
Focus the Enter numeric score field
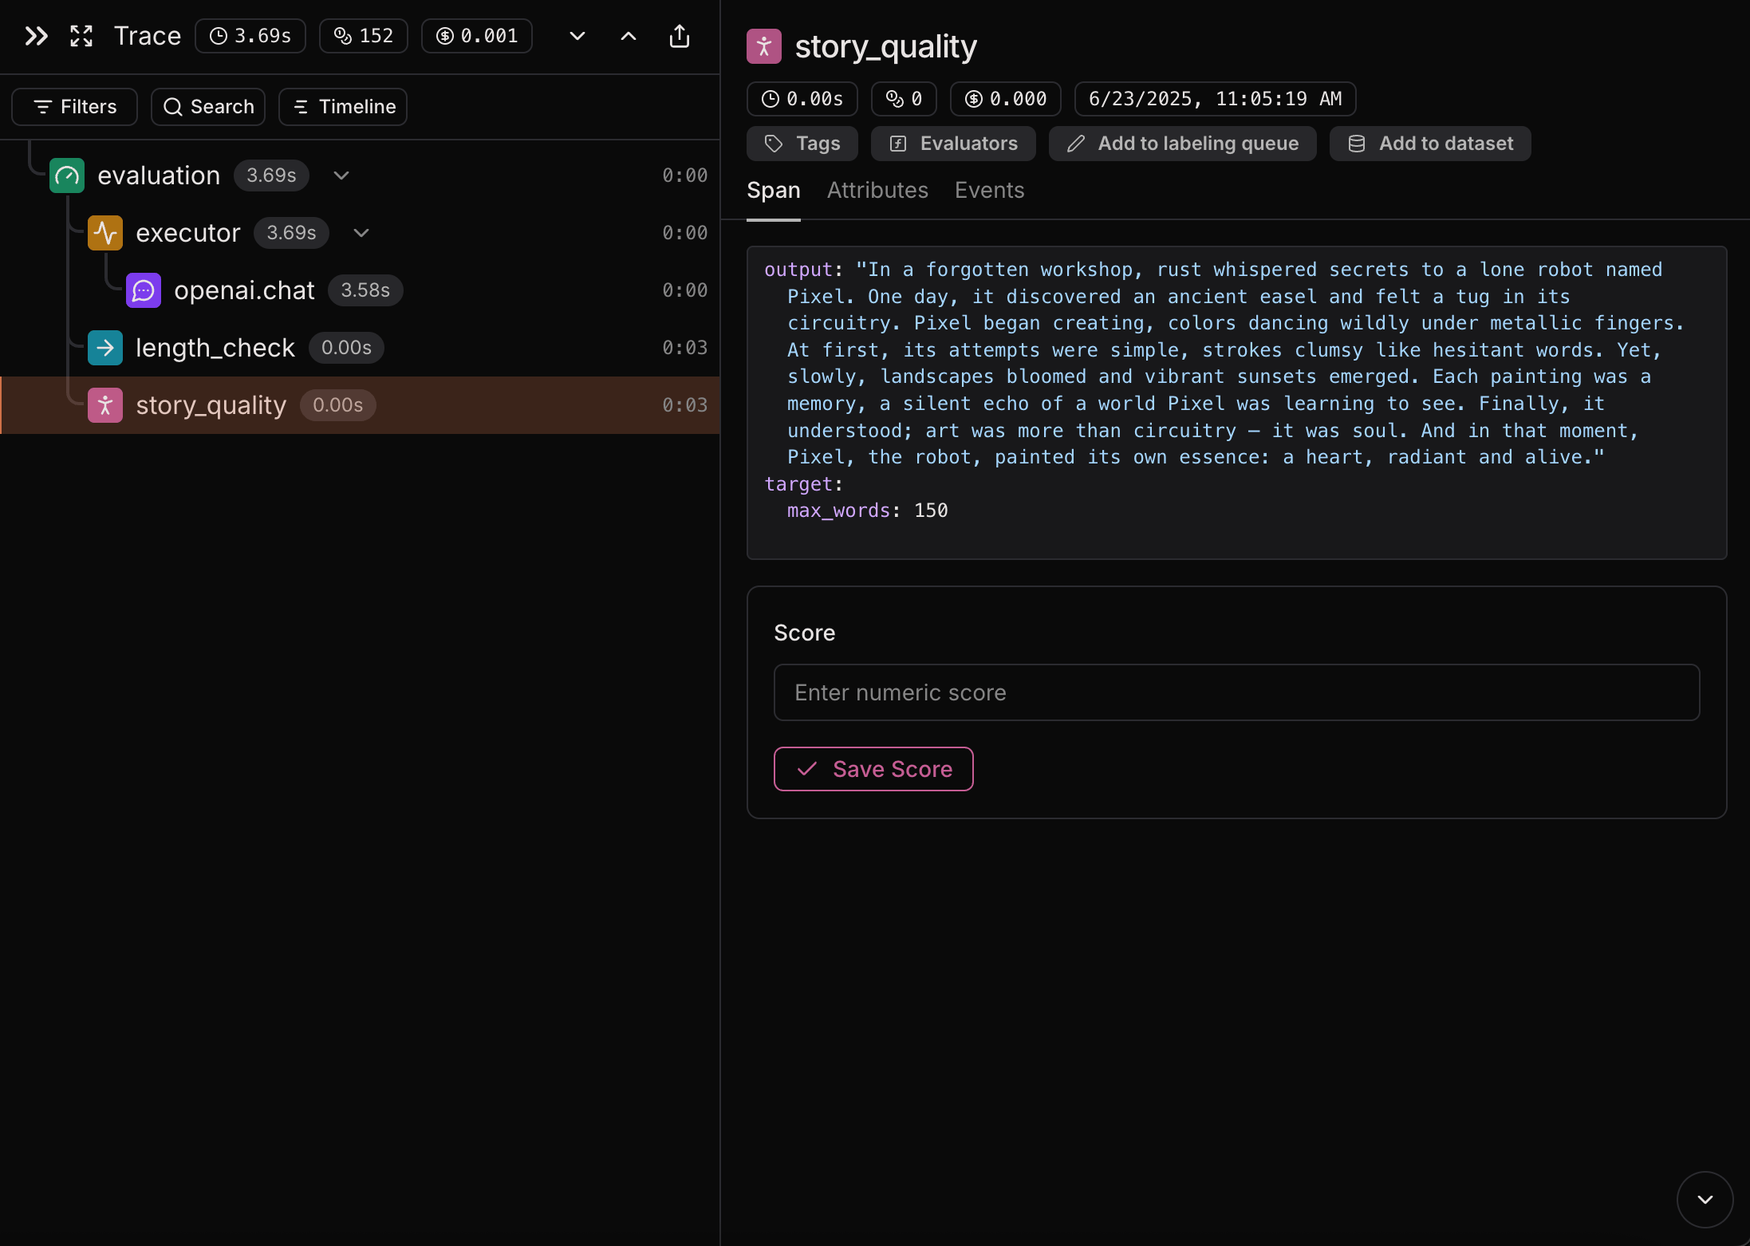pos(1236,692)
